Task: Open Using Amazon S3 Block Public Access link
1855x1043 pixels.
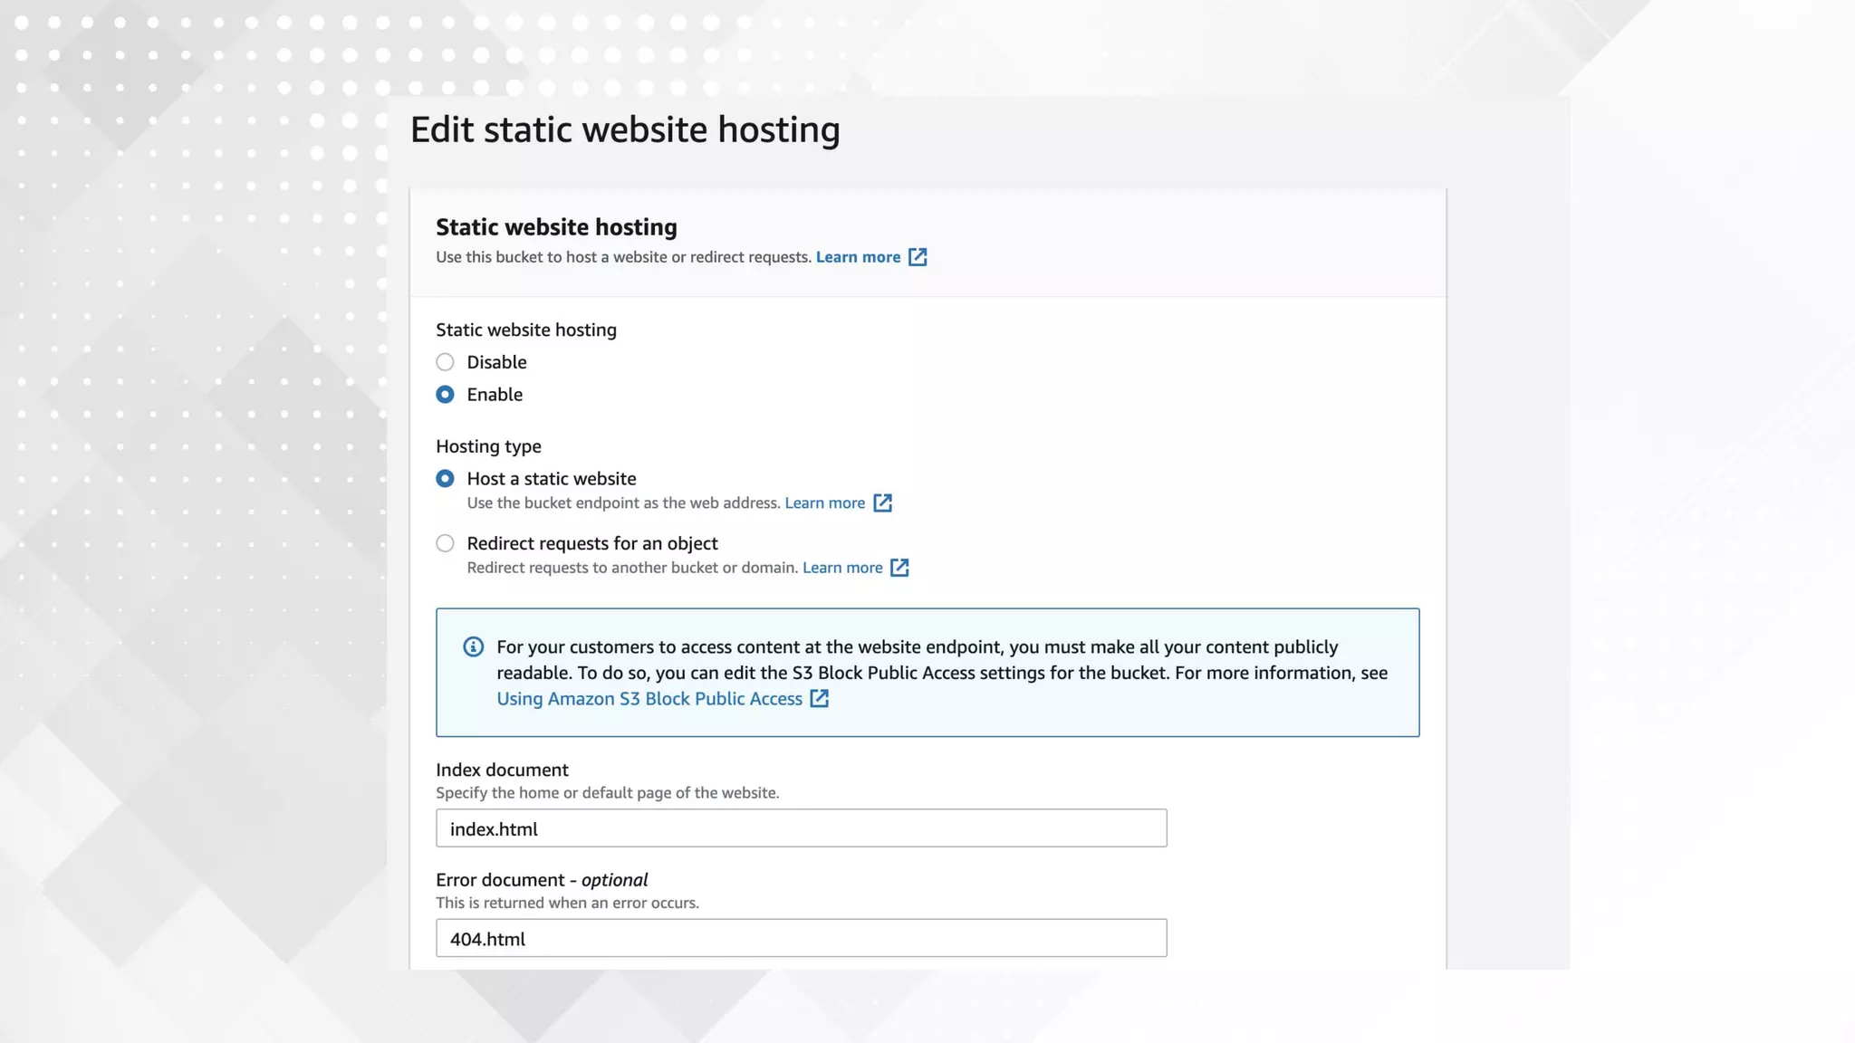Action: (x=649, y=699)
